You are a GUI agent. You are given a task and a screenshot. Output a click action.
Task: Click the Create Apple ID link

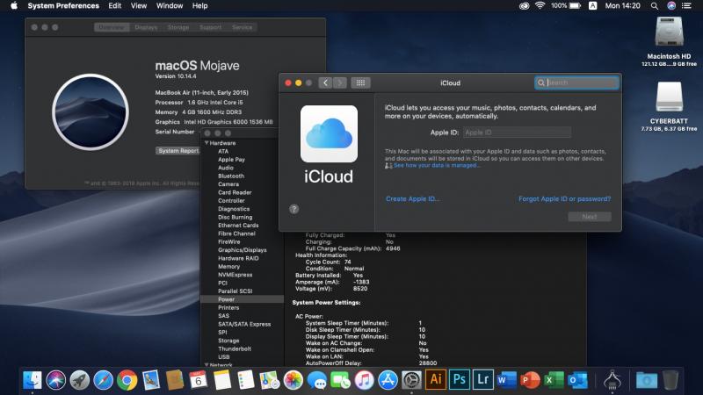tap(412, 199)
